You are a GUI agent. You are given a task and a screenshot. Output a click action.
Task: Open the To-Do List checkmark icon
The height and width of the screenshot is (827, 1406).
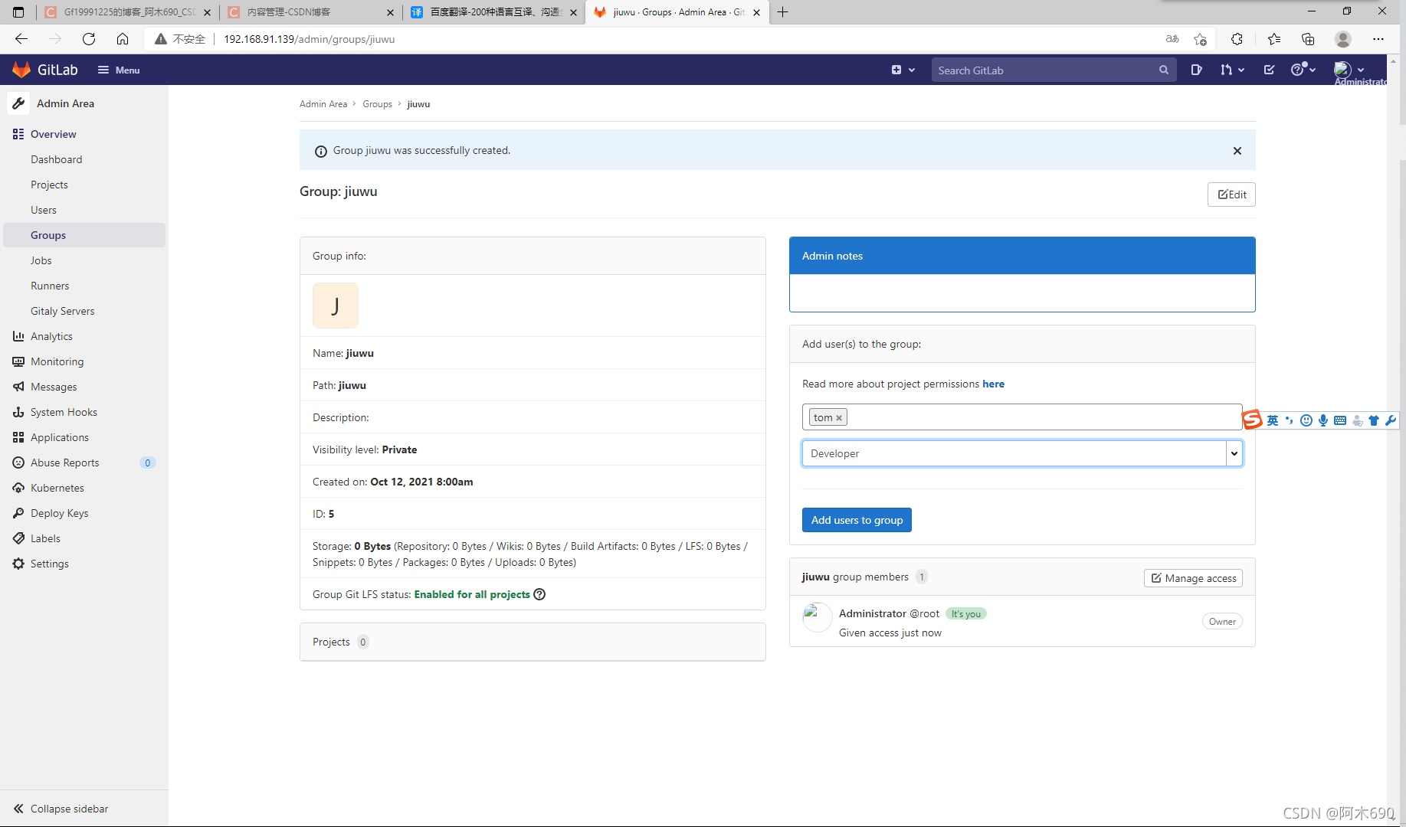coord(1269,70)
